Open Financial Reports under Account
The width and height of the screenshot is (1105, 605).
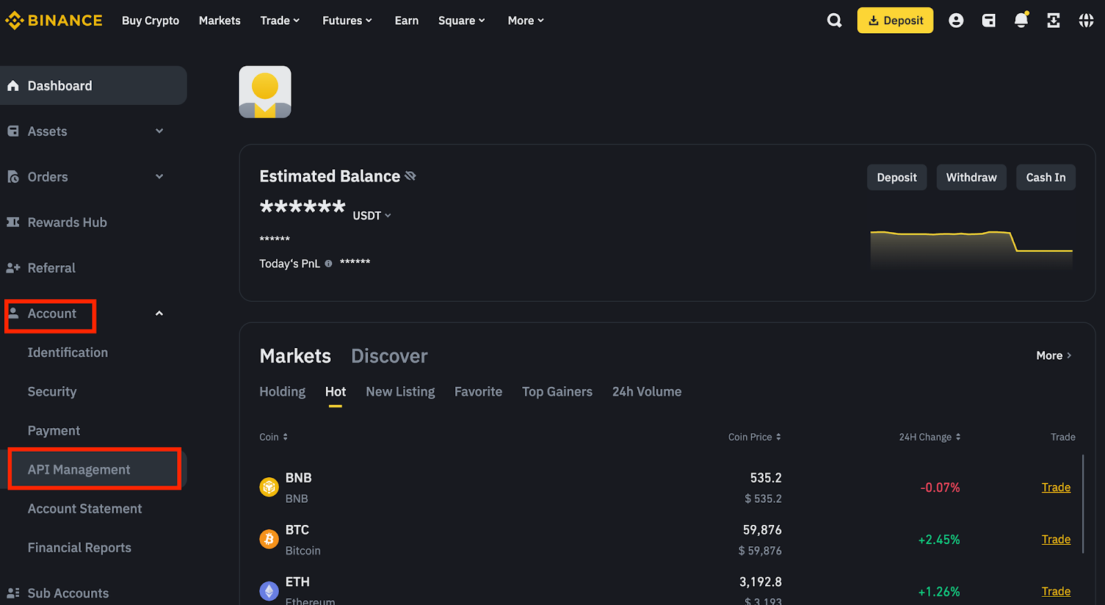[x=79, y=548]
